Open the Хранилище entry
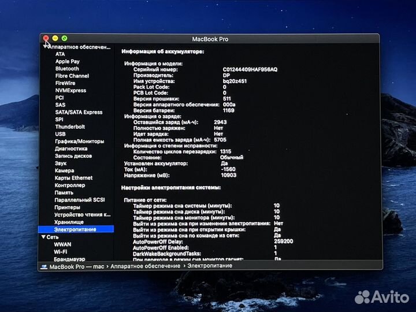 (x=69, y=222)
